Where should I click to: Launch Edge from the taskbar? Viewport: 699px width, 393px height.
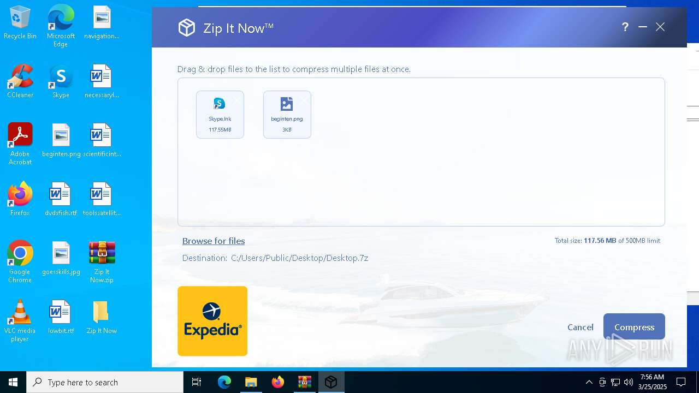224,382
